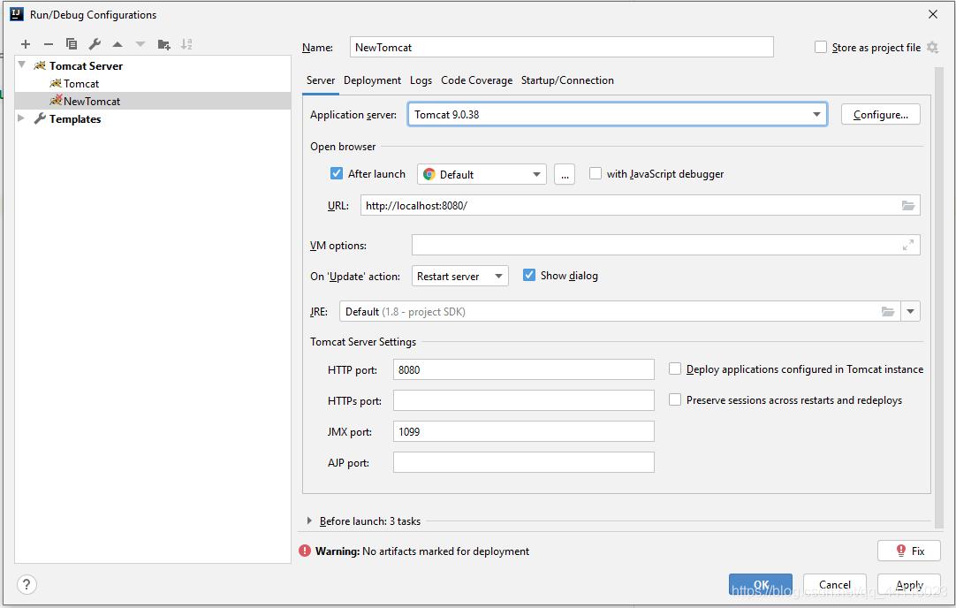Open the Restart server update action dropdown
Image resolution: width=956 pixels, height=608 pixels.
[x=460, y=277]
